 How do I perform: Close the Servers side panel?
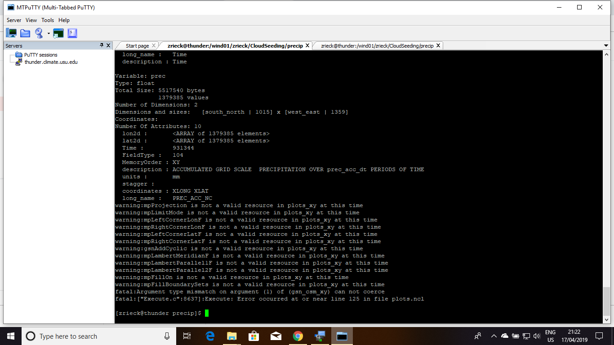[x=108, y=45]
